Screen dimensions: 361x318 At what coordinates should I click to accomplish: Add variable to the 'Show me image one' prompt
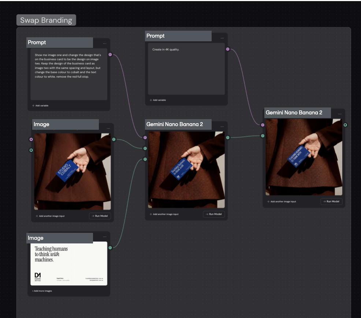[40, 106]
